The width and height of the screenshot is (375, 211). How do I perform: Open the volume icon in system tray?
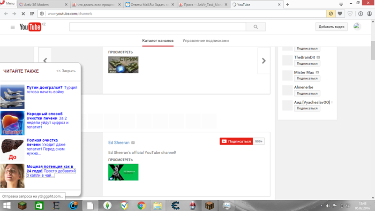point(328,206)
